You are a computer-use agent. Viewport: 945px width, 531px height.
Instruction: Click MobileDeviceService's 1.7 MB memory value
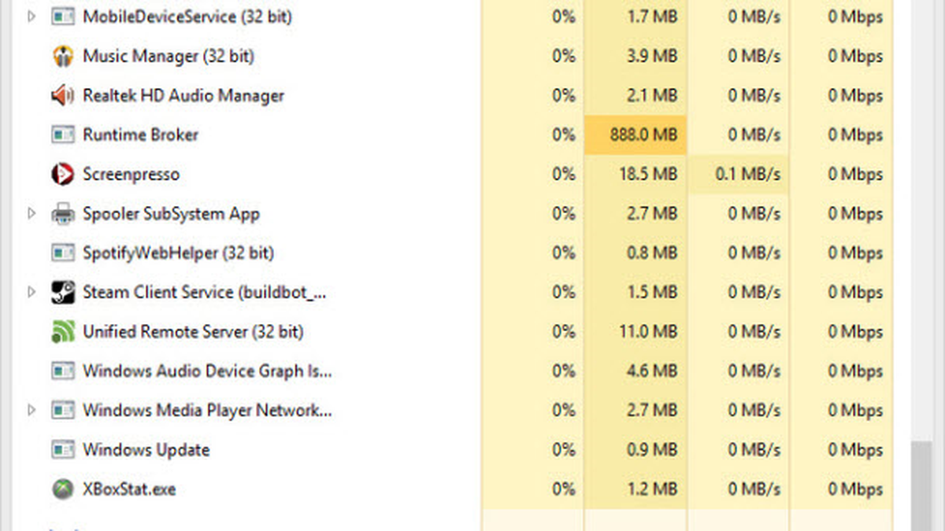(653, 17)
